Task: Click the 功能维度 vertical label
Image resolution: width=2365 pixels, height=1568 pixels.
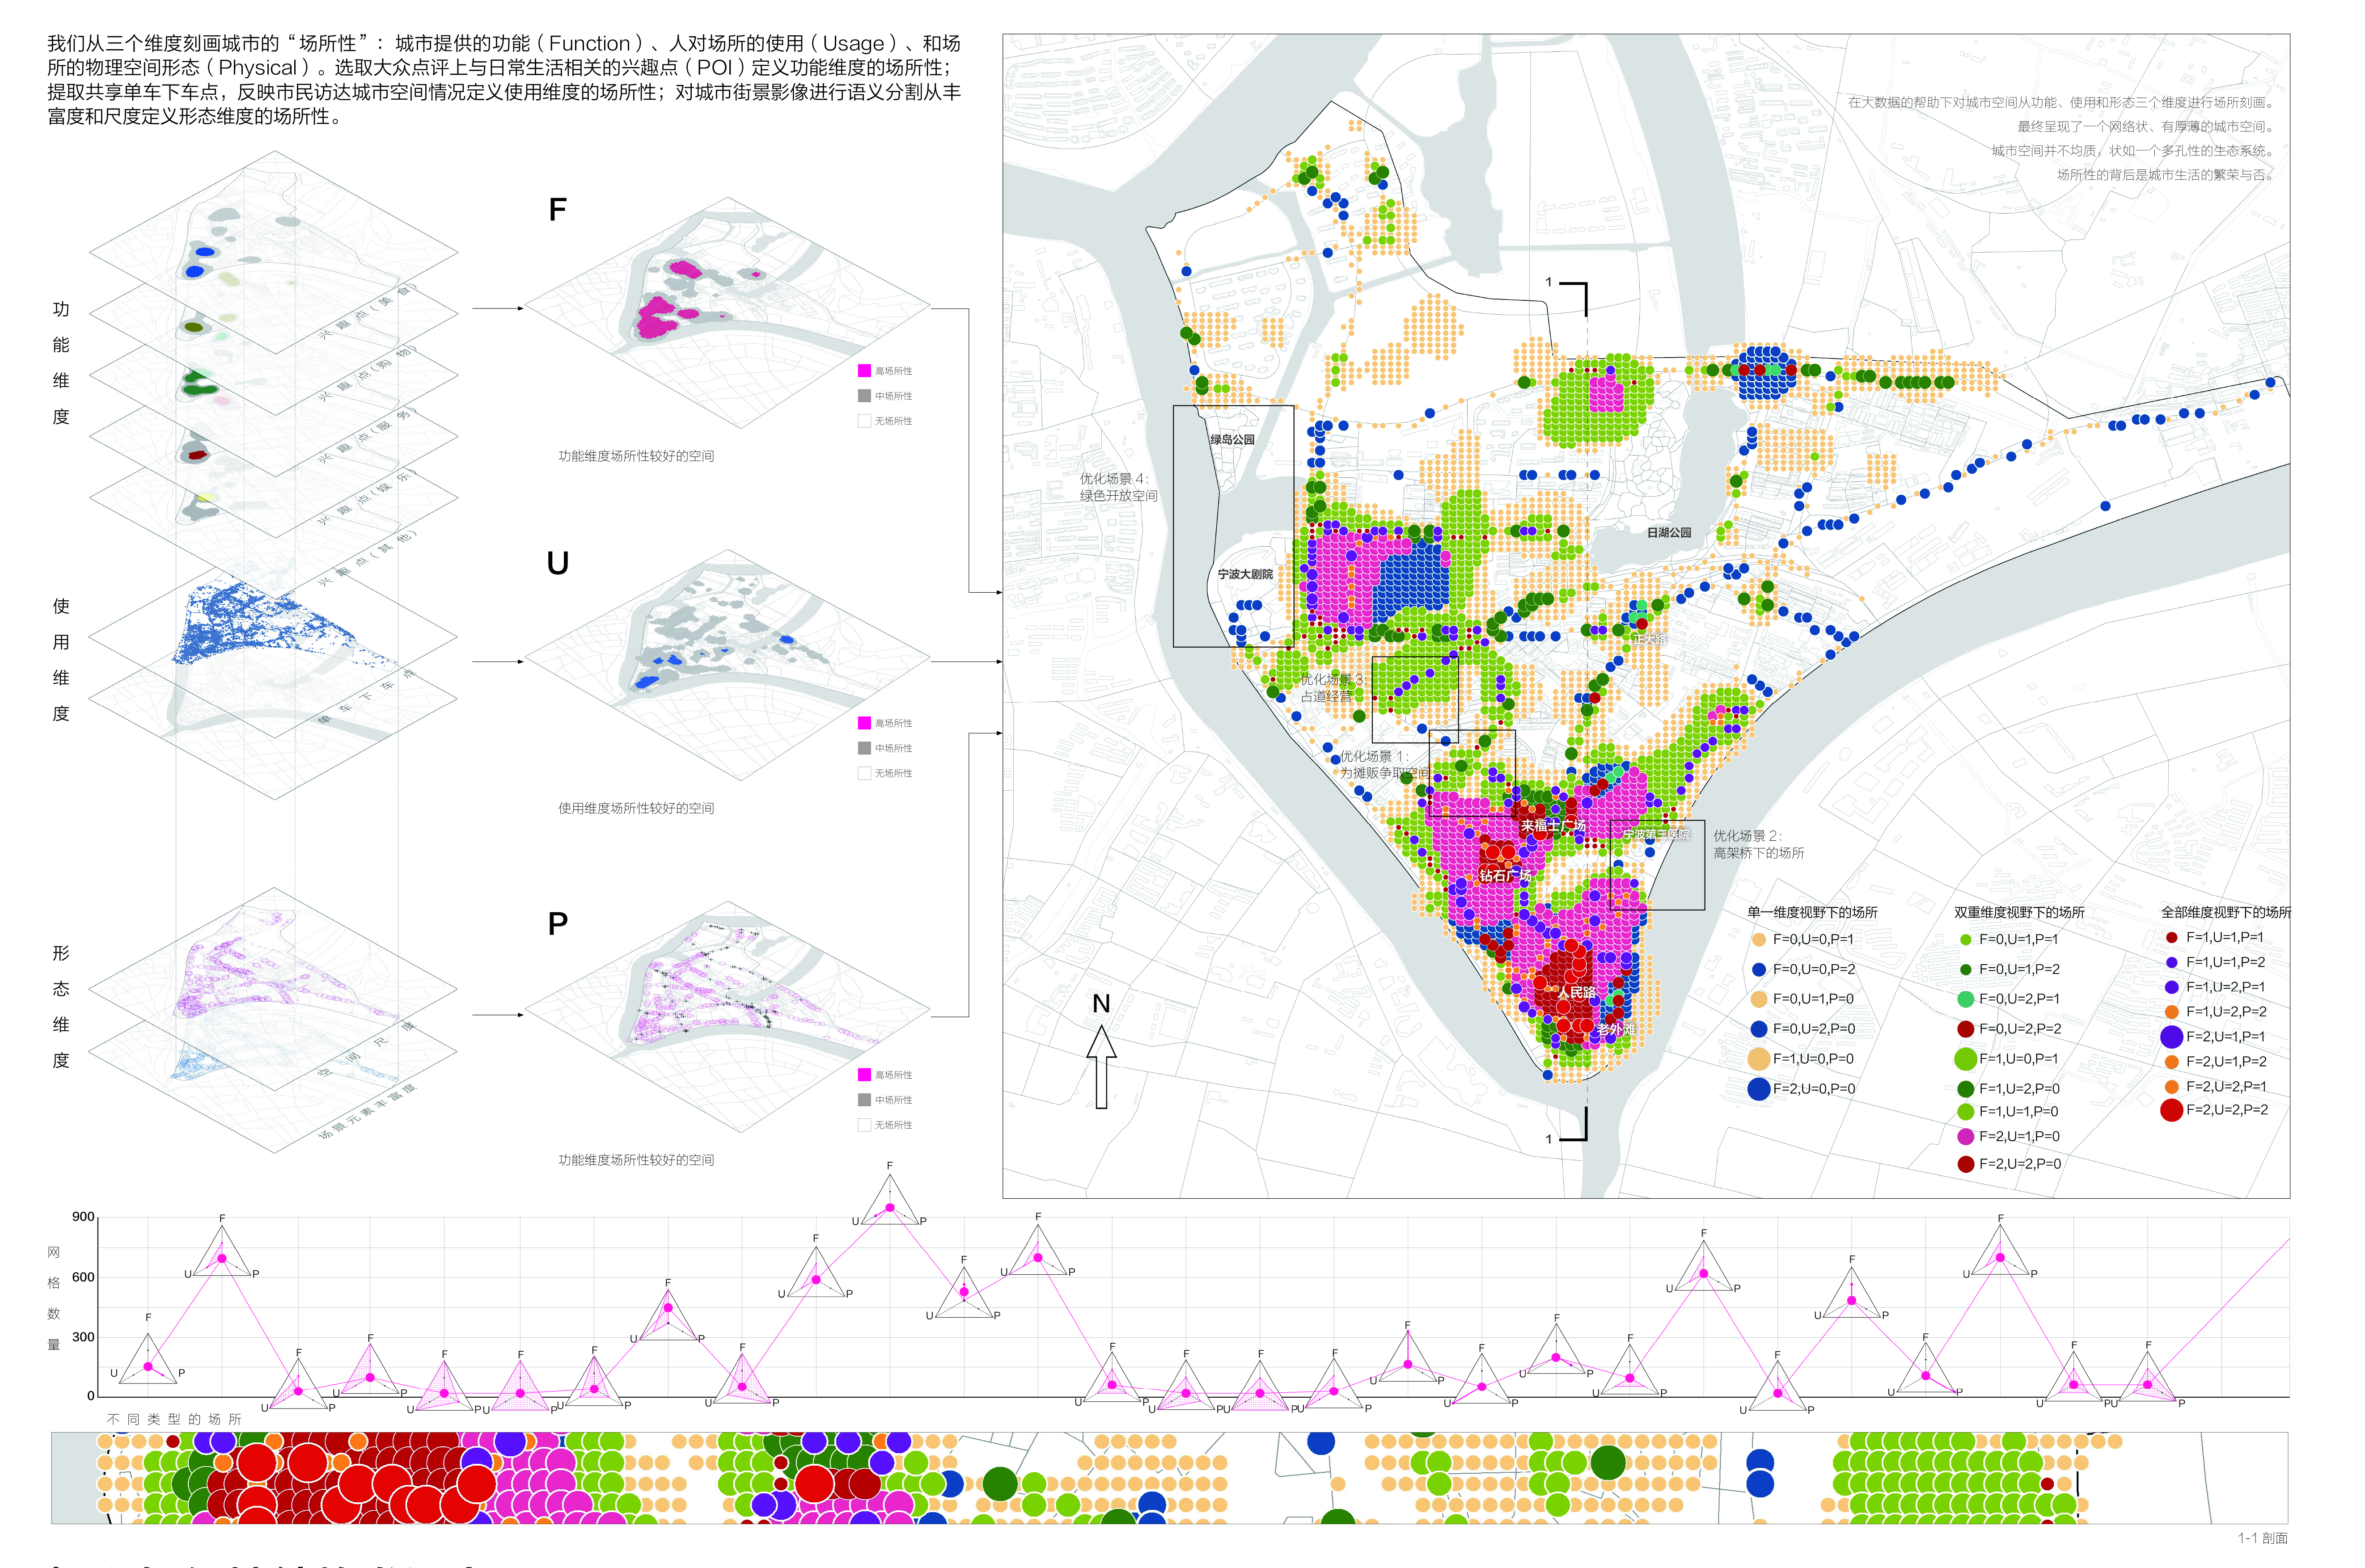Action: pyautogui.click(x=61, y=363)
